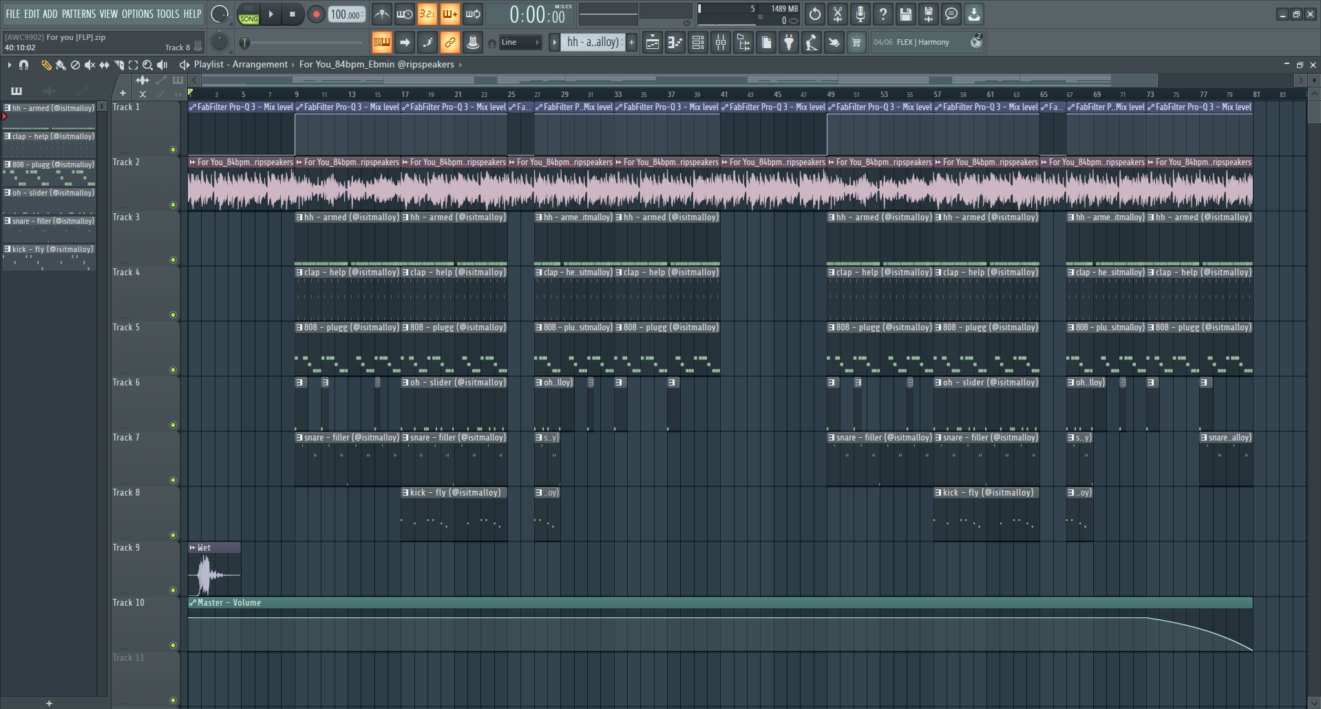Add new pattern with plus button
This screenshot has height=709, width=1321.
[x=631, y=43]
